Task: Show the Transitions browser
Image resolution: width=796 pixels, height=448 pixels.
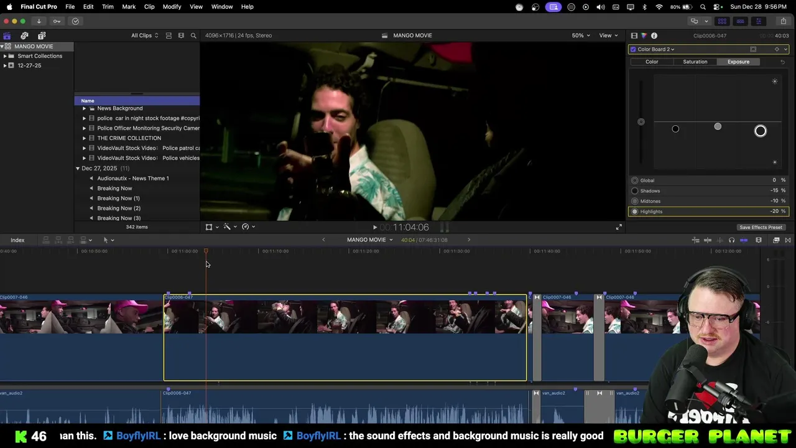Action: click(788, 240)
